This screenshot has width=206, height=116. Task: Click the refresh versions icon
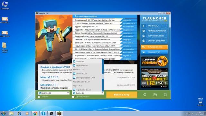145,94
